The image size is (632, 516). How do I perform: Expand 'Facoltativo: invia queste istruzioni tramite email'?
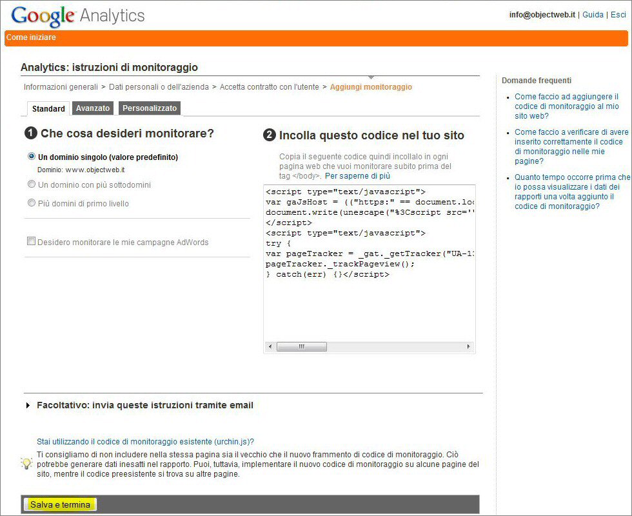[144, 405]
